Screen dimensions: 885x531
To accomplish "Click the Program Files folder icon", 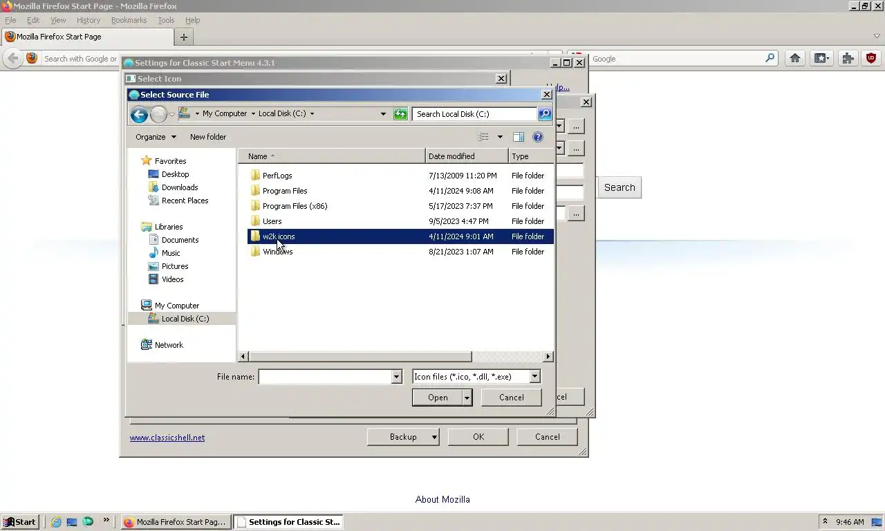I will click(255, 191).
